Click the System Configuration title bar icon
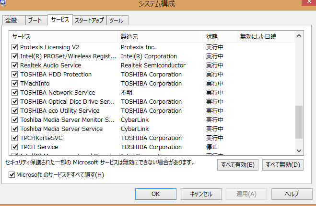The height and width of the screenshot is (206, 316). [x=2, y=2]
